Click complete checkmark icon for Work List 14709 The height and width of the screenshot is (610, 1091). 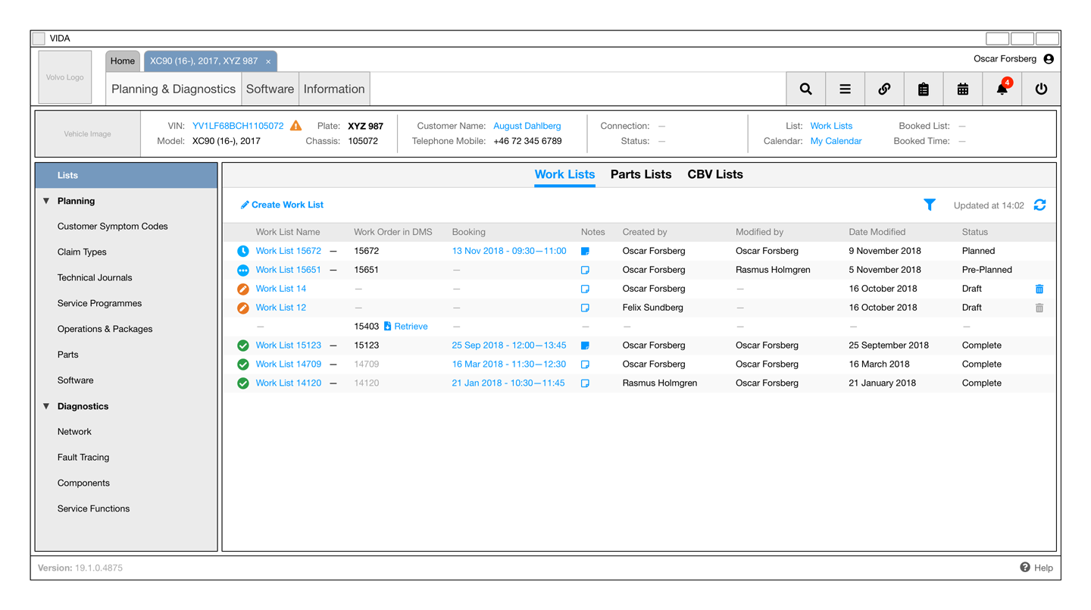pyautogui.click(x=243, y=364)
